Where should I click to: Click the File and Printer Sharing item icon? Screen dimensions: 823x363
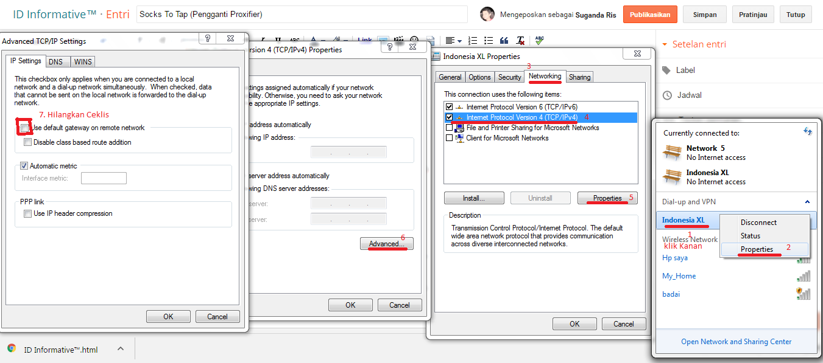(459, 128)
